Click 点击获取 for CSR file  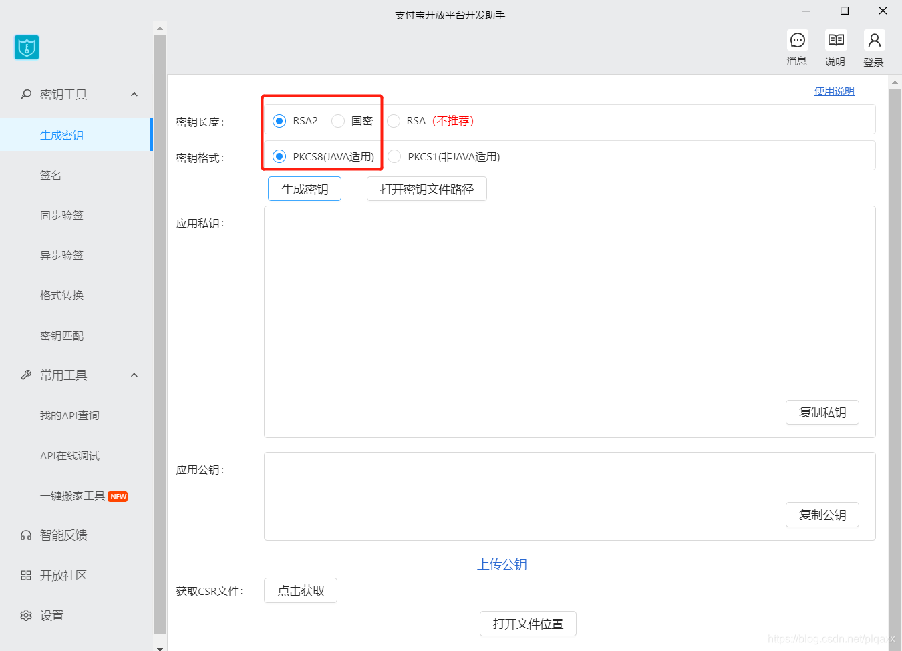(x=301, y=590)
